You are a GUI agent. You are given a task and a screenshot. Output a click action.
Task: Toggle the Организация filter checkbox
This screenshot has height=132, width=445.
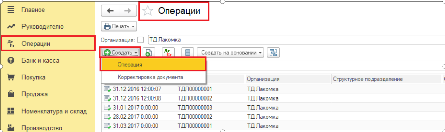pos(141,40)
